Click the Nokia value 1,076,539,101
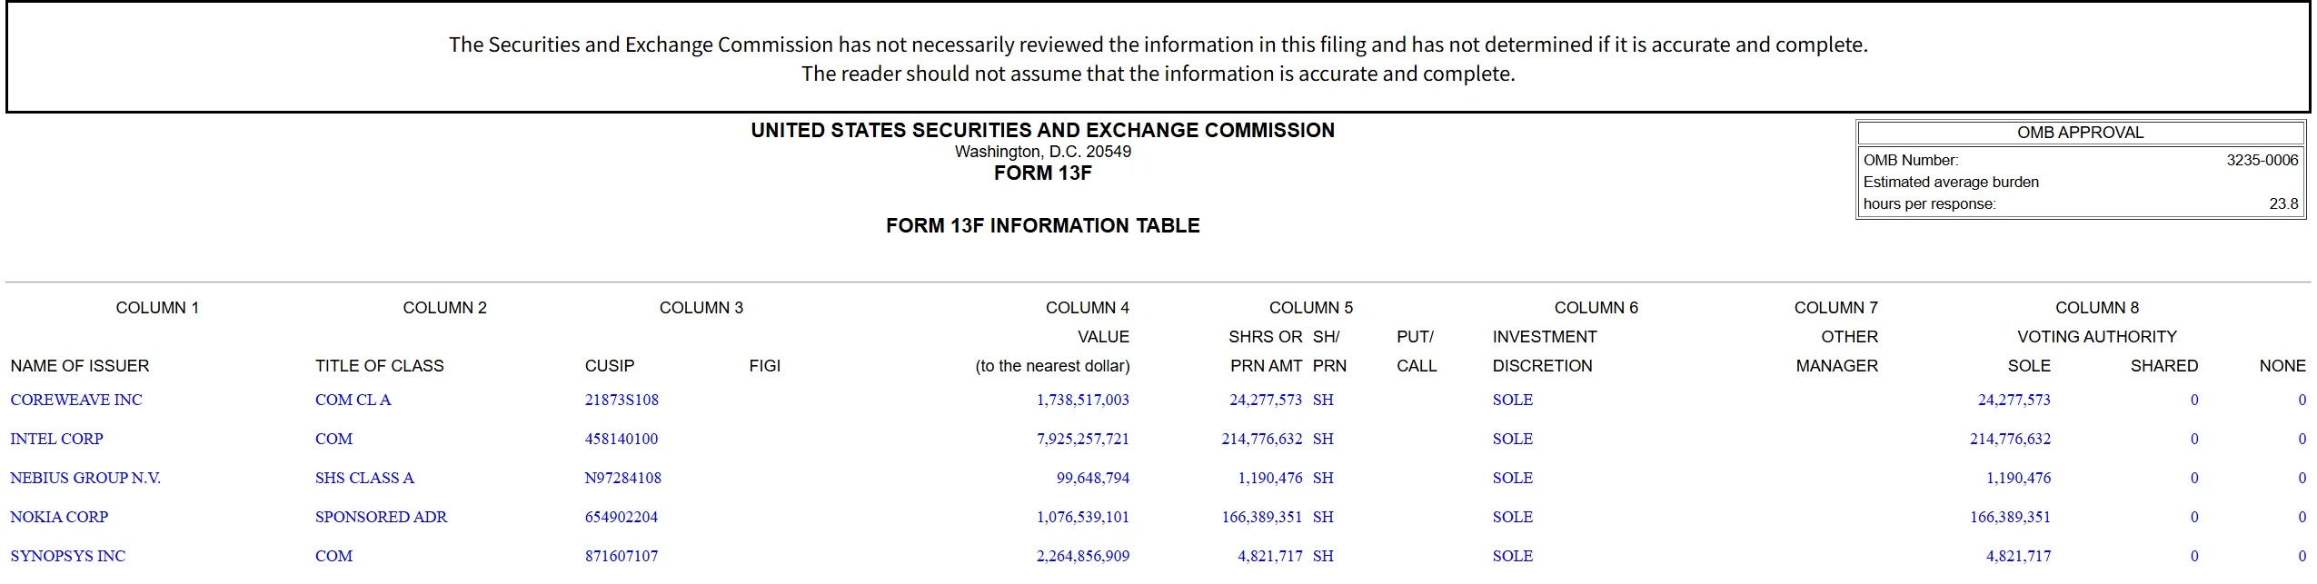This screenshot has height=584, width=2317. pos(1082,517)
